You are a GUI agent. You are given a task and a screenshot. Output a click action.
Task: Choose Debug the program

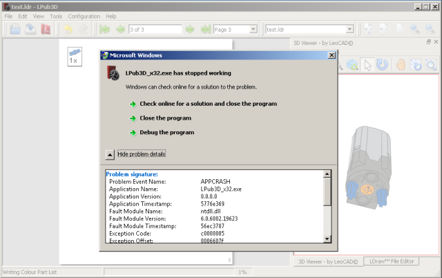tap(166, 132)
